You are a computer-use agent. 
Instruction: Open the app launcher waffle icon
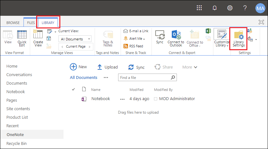point(199,8)
